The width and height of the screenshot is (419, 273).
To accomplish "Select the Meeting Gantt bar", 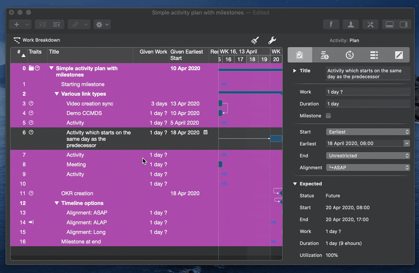I will tap(220, 164).
